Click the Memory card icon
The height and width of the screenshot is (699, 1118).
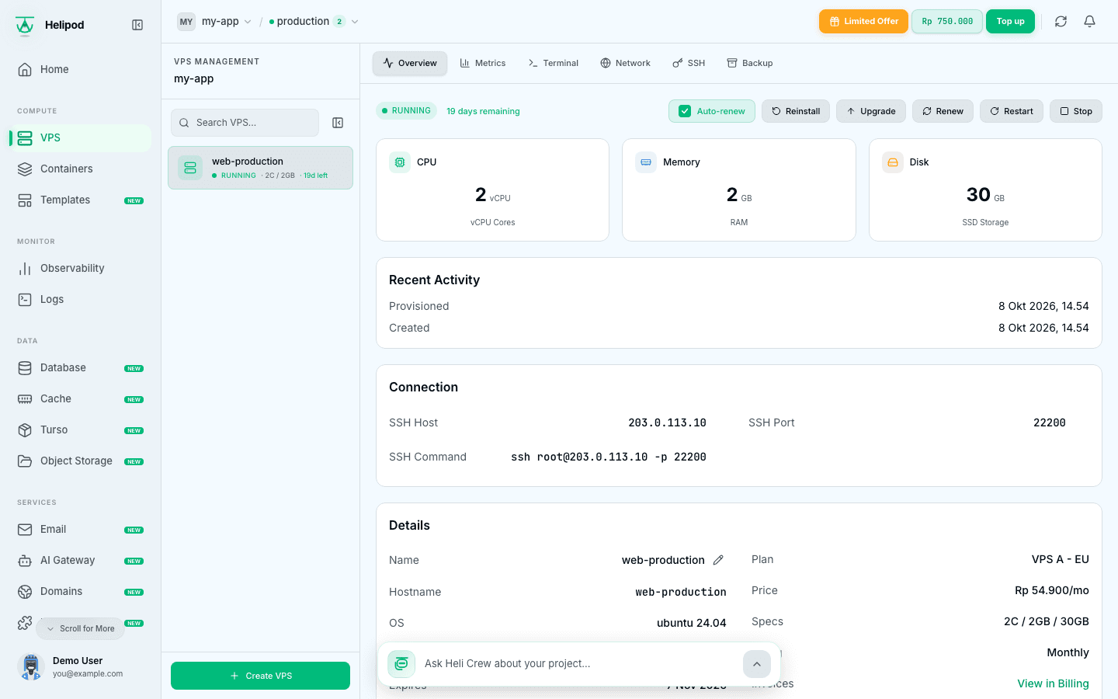point(646,162)
